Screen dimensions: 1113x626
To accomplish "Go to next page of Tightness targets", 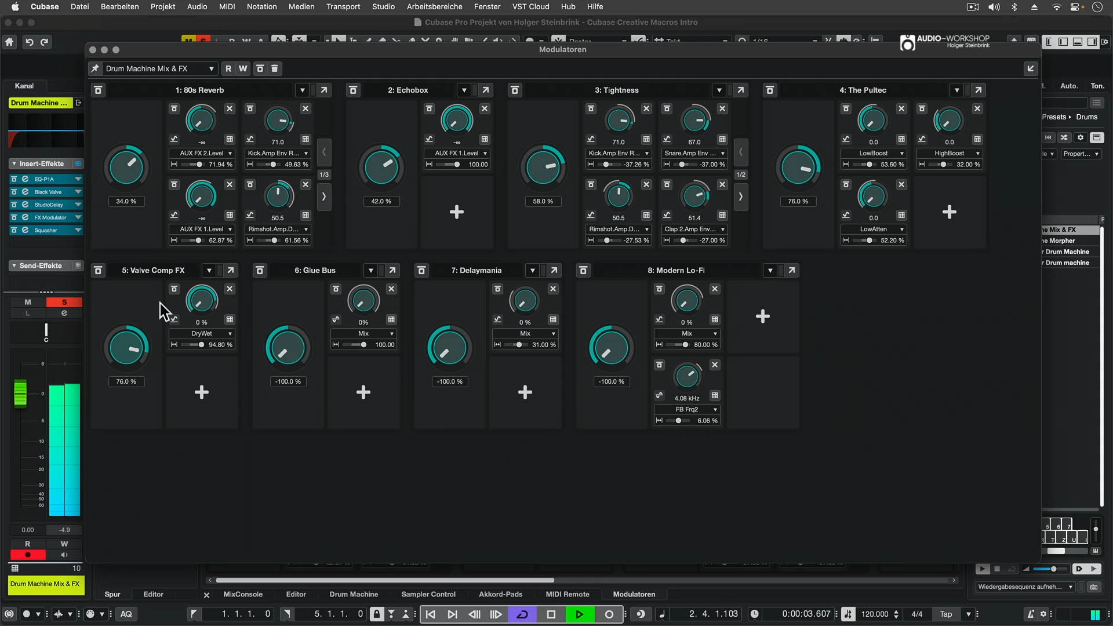I will [740, 196].
